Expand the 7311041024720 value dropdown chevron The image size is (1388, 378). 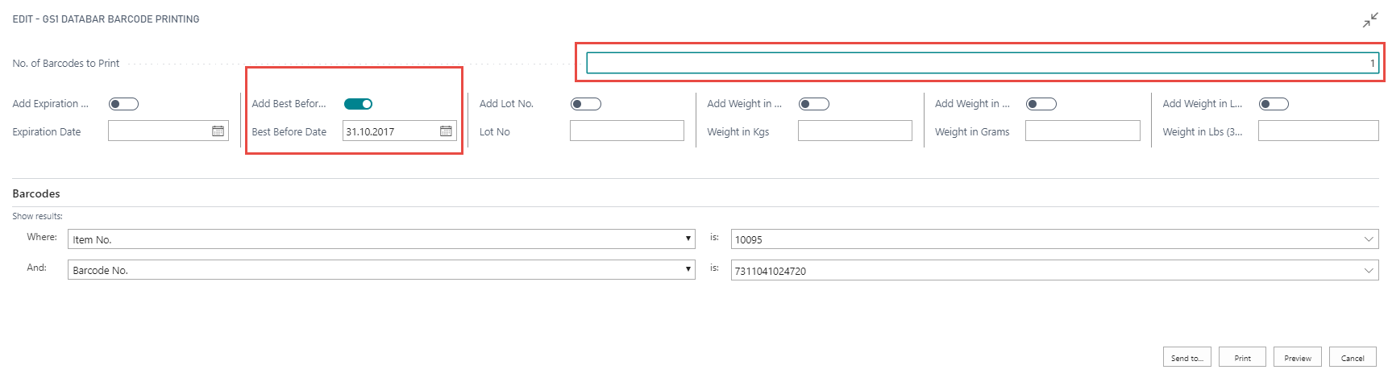tap(1368, 271)
